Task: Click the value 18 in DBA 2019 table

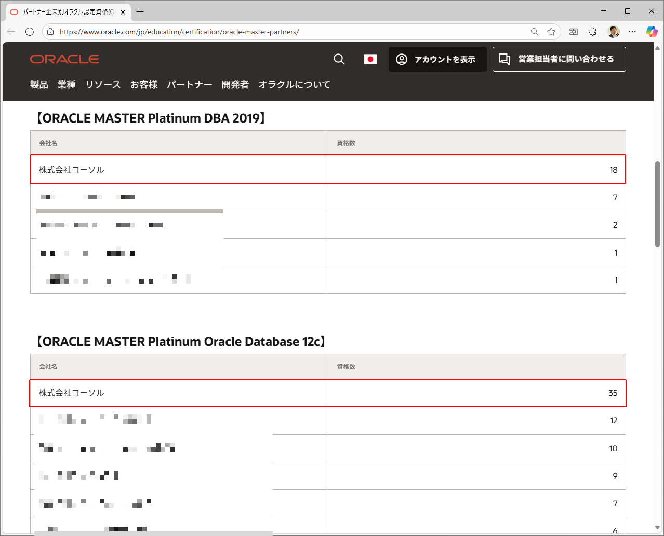Action: (x=614, y=170)
